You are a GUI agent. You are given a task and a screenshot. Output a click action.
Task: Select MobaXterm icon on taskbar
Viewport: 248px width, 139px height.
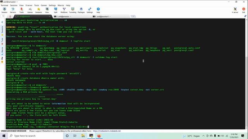tap(91, 136)
